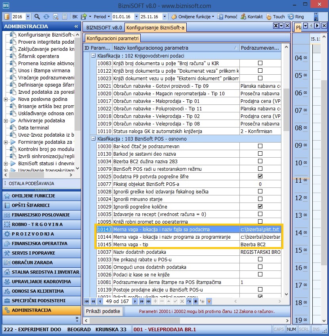The width and height of the screenshot is (329, 336).
Task: Click the magnifier search icon in toolbar
Action: point(37,17)
